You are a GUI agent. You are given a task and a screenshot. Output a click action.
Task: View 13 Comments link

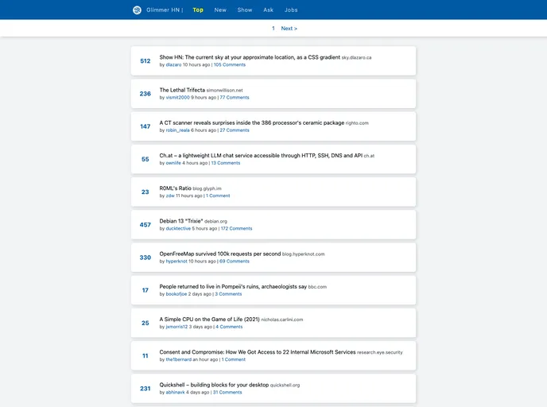[x=225, y=163]
